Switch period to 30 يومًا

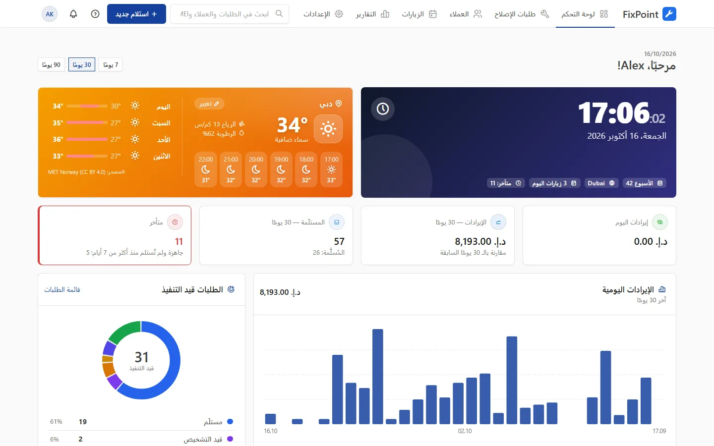coord(82,65)
